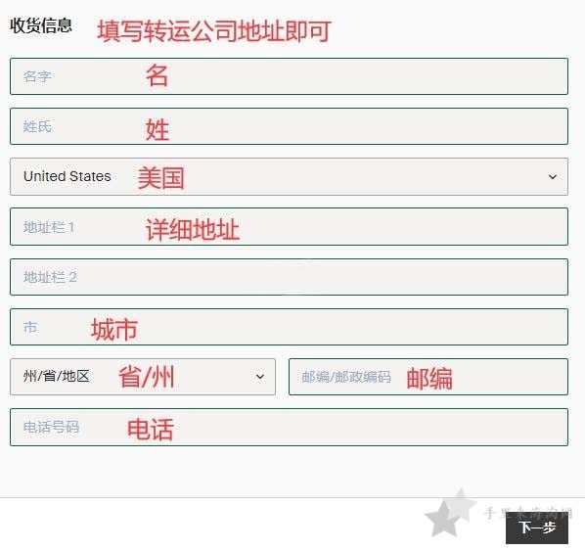Open the United States country dropdown
This screenshot has width=585, height=551.
pos(290,176)
